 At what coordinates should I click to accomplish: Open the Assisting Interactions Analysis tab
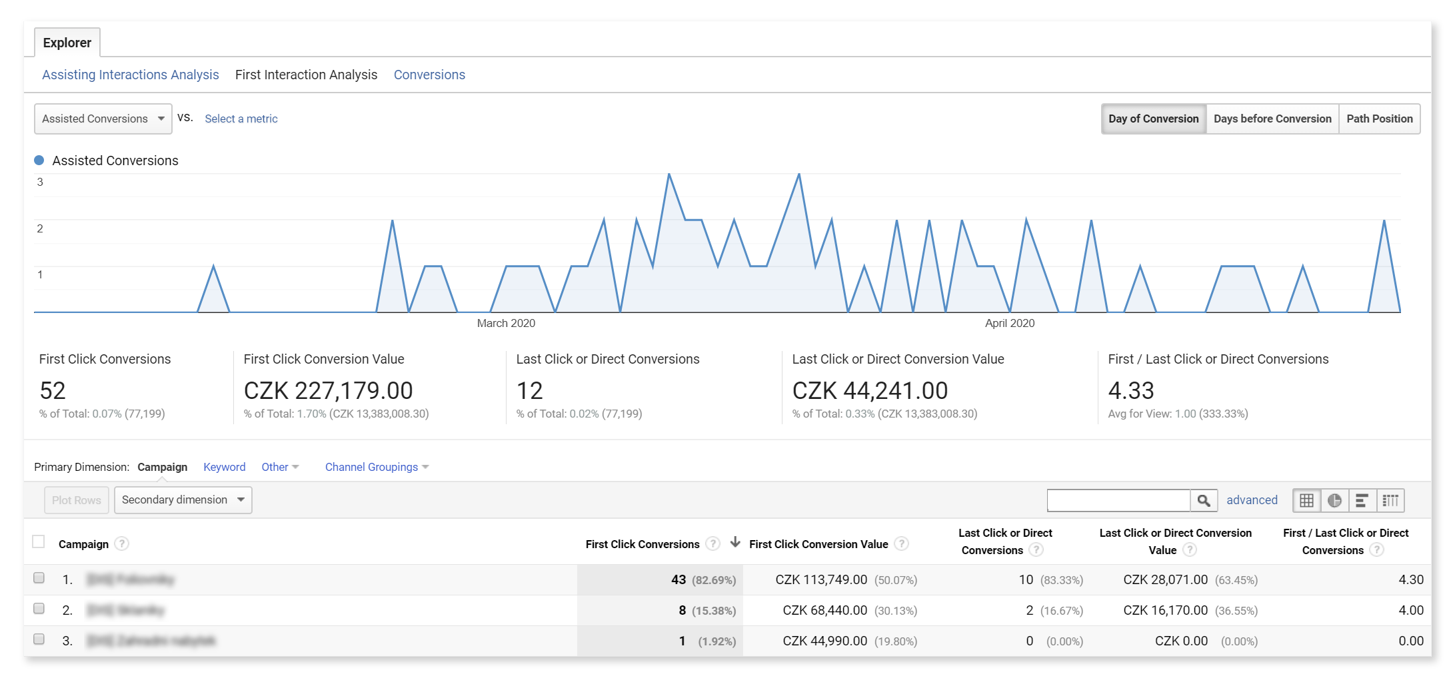131,75
